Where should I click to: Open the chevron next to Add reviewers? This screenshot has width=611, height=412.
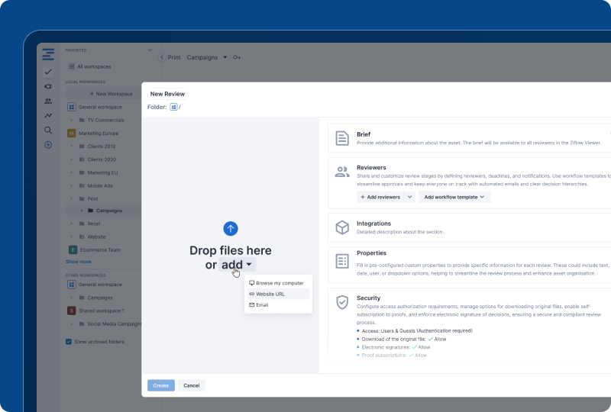pos(410,197)
